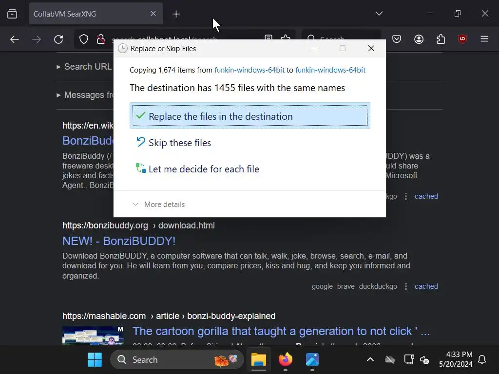Minimize the Replace or Skip Files dialog
Image resolution: width=499 pixels, height=374 pixels.
pos(314,48)
